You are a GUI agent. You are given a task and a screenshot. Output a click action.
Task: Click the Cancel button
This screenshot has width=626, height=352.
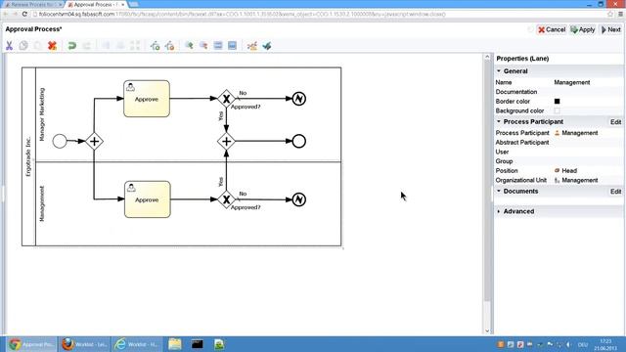(x=552, y=29)
